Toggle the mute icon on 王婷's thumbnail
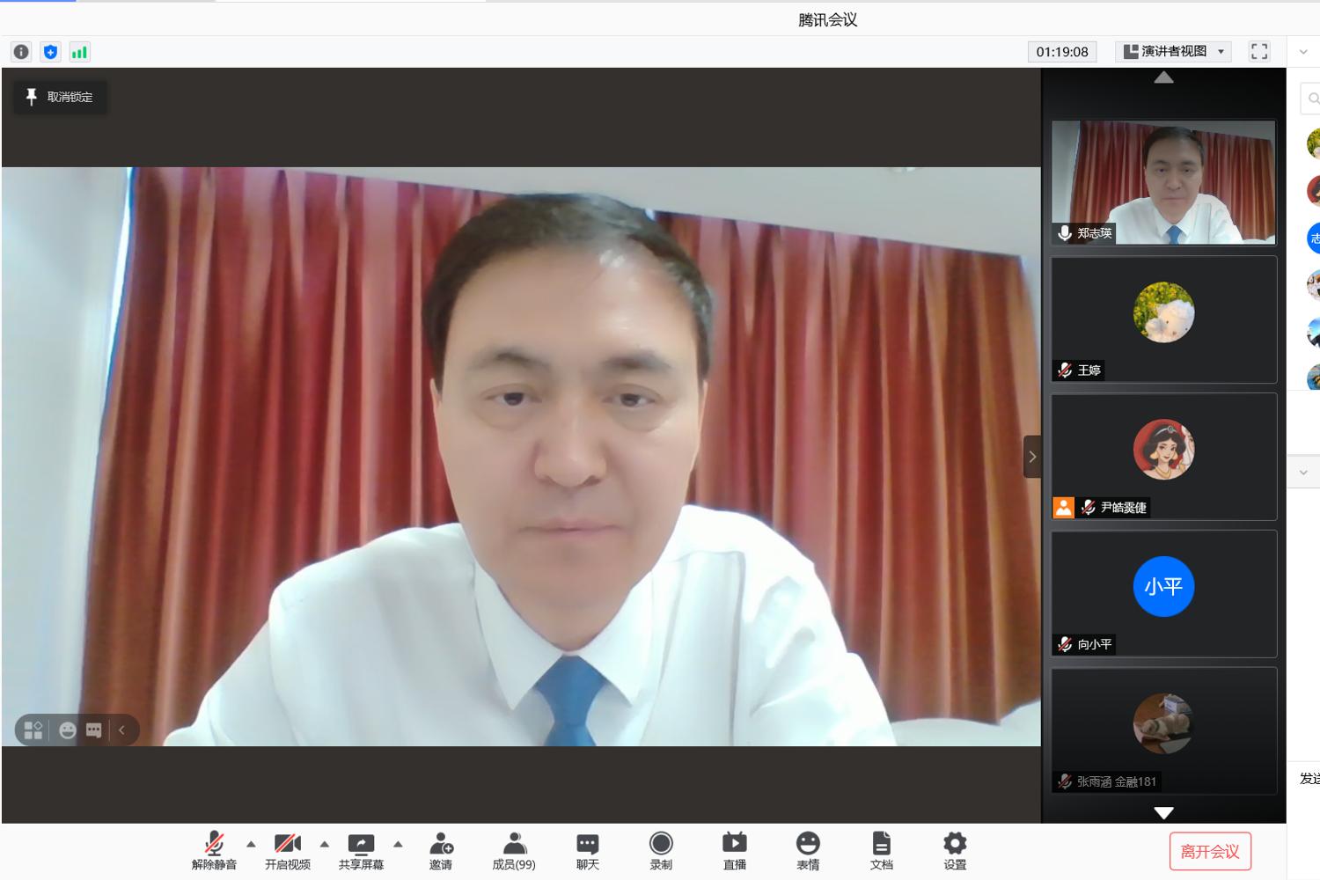Viewport: 1320px width, 880px height. point(1063,370)
